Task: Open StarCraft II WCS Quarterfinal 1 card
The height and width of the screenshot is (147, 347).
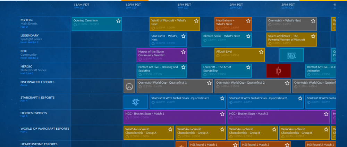Action: coord(188,102)
